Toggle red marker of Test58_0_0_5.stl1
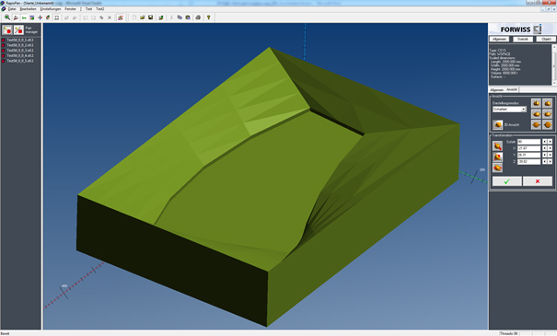557x336 pixels. click(3, 61)
